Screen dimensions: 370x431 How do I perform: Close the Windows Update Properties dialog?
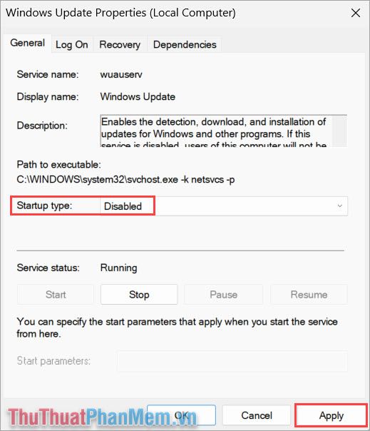point(356,13)
